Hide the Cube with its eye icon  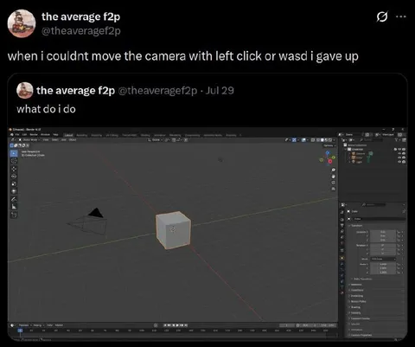tap(399, 157)
